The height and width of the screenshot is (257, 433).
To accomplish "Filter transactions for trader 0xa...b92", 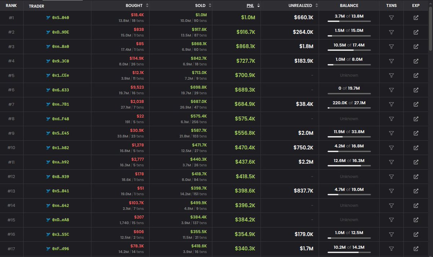I will pyautogui.click(x=391, y=162).
